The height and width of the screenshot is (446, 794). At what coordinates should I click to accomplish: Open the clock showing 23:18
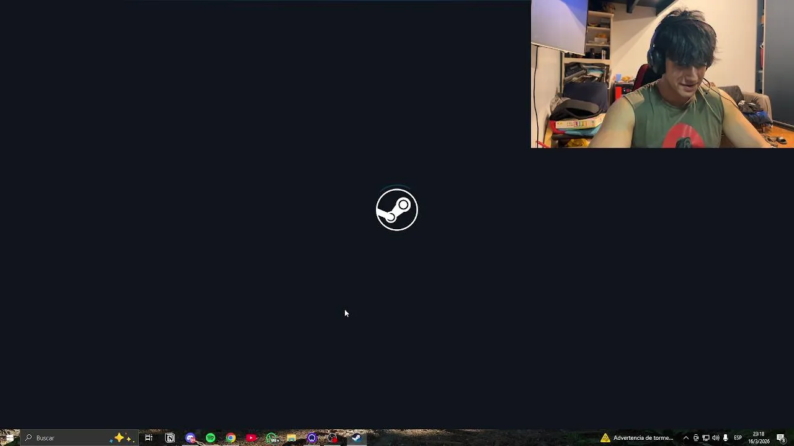click(x=759, y=438)
